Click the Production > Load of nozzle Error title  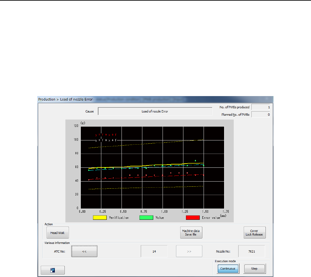pyautogui.click(x=65, y=100)
